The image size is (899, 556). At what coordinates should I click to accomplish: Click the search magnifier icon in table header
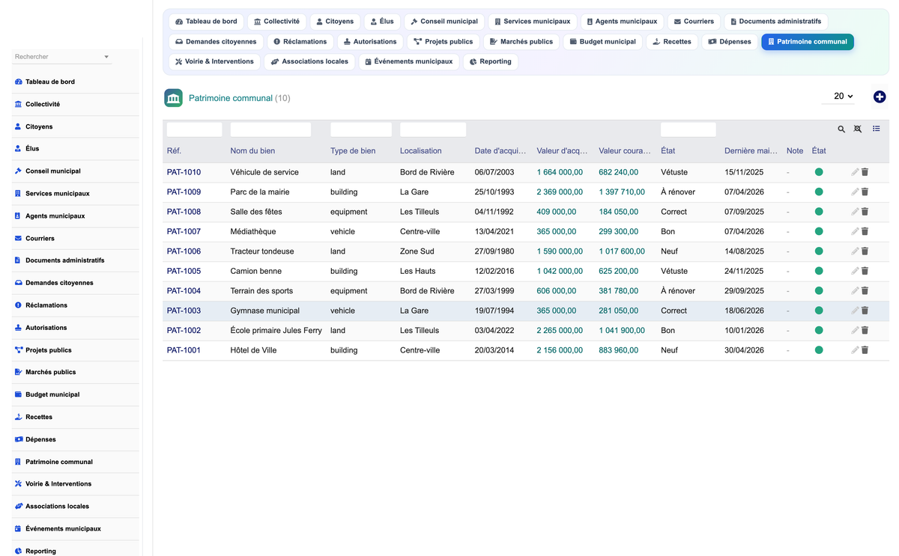point(841,129)
